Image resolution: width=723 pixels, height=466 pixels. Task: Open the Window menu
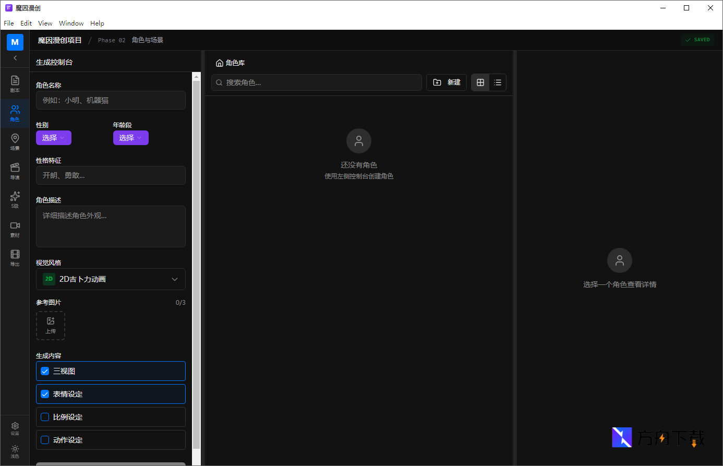pyautogui.click(x=71, y=23)
